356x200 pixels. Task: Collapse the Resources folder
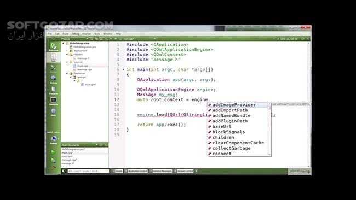67,73
